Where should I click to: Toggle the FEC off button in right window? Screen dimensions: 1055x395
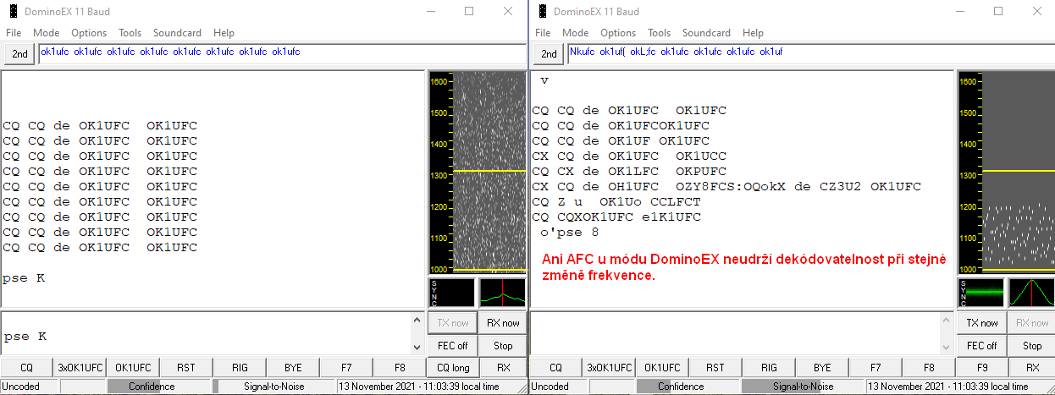pos(981,345)
